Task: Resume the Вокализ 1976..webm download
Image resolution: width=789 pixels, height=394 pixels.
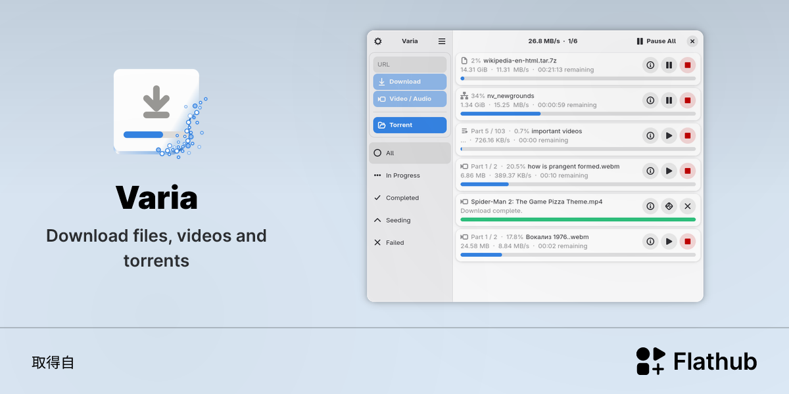Action: (669, 242)
